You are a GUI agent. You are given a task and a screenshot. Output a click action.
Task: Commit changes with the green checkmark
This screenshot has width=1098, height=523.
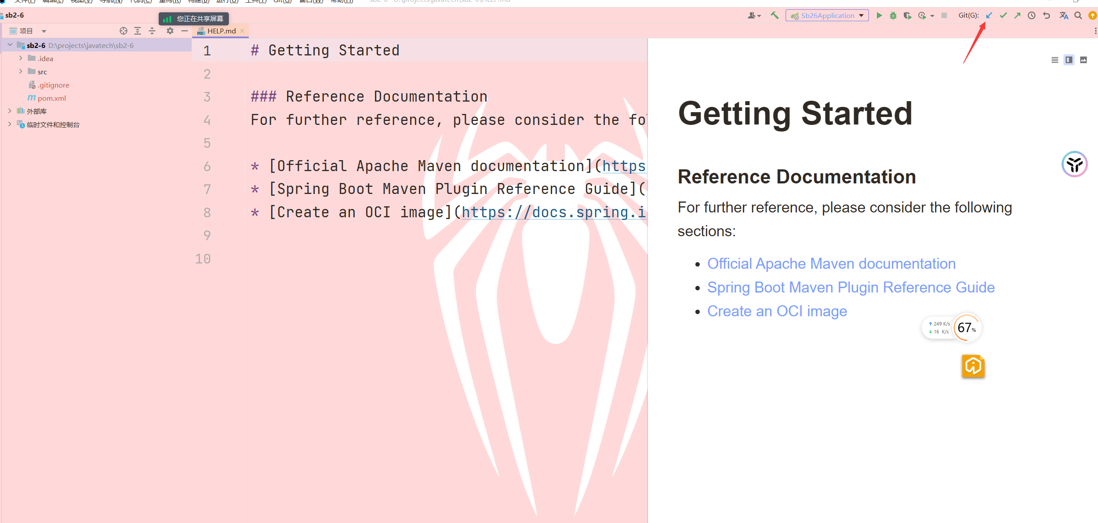pyautogui.click(x=1003, y=15)
